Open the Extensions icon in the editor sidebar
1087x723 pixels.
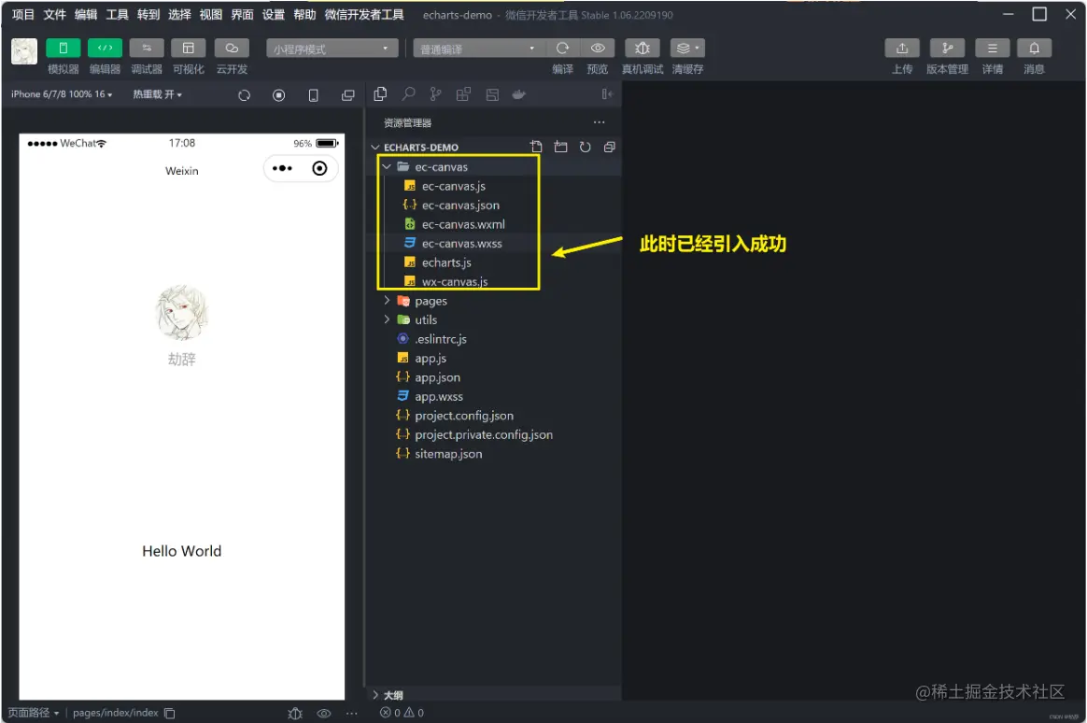coord(463,94)
